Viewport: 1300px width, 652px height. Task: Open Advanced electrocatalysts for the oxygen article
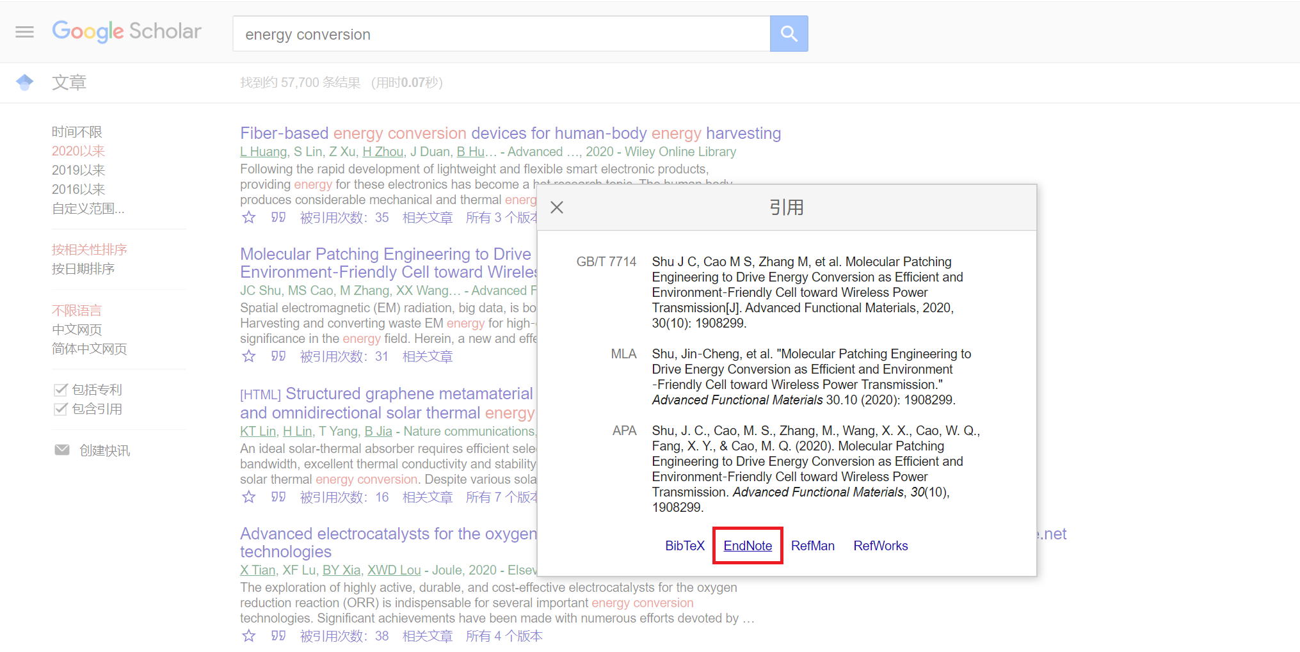pos(389,543)
